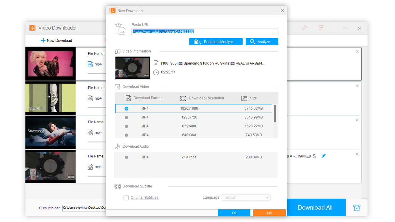Click the Video Information info icon
This screenshot has height=222, width=395.
[x=118, y=51]
